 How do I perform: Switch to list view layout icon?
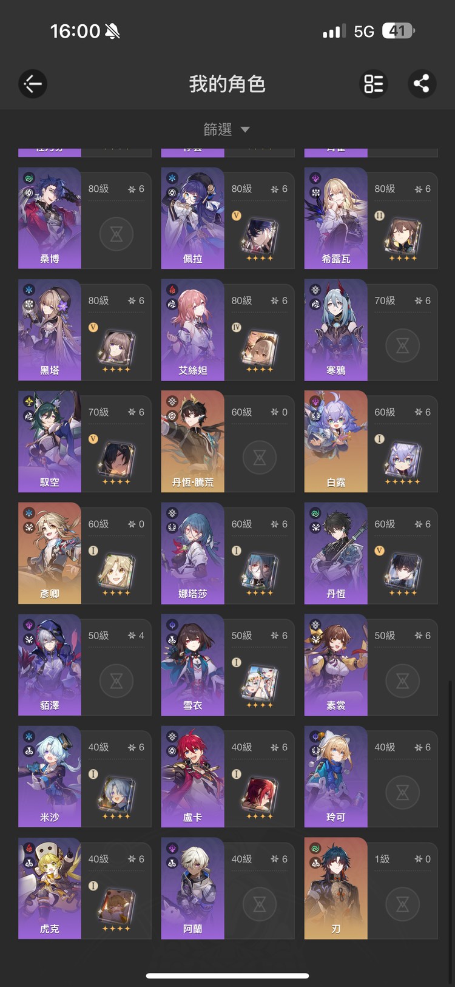(374, 84)
